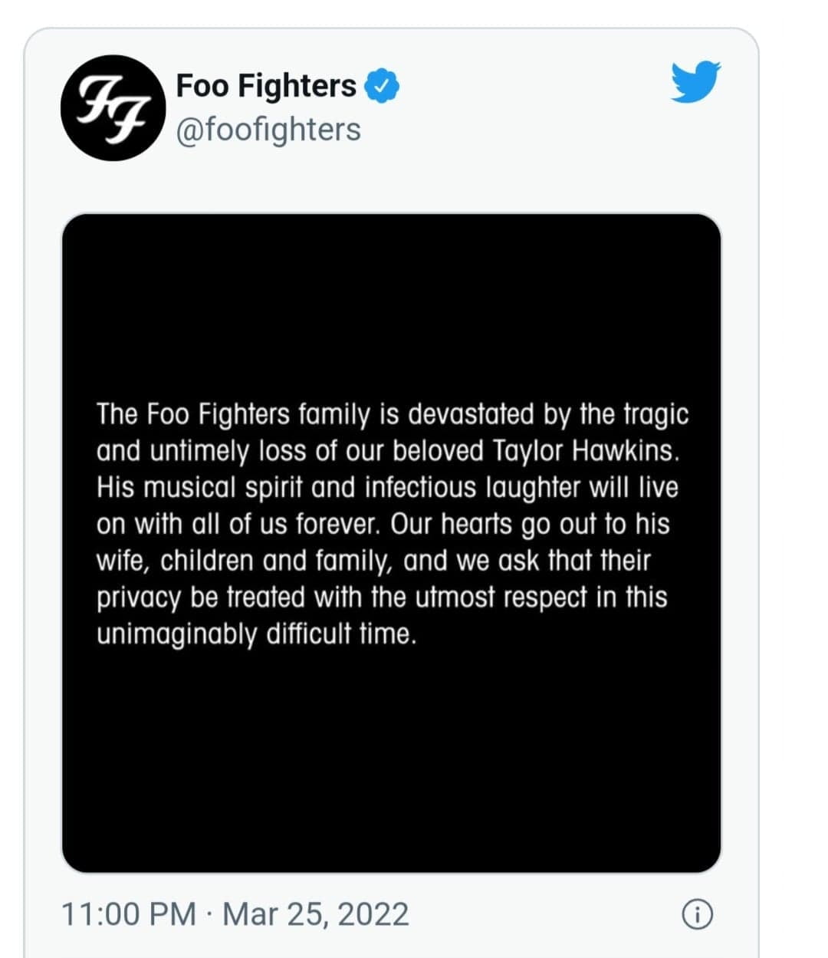Click the words unimaginably difficult time

click(257, 635)
